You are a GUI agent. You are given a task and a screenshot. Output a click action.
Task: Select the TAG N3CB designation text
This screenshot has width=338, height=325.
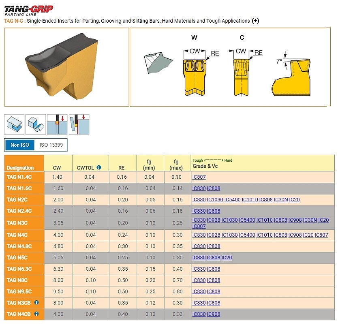pyautogui.click(x=19, y=303)
